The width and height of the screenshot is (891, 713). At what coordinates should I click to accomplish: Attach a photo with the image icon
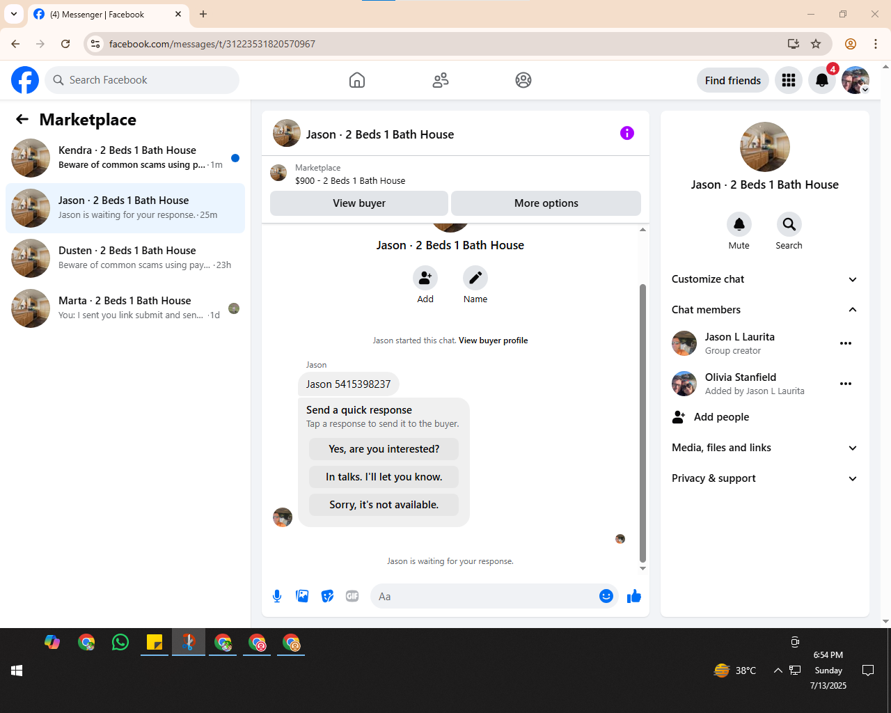coord(302,596)
